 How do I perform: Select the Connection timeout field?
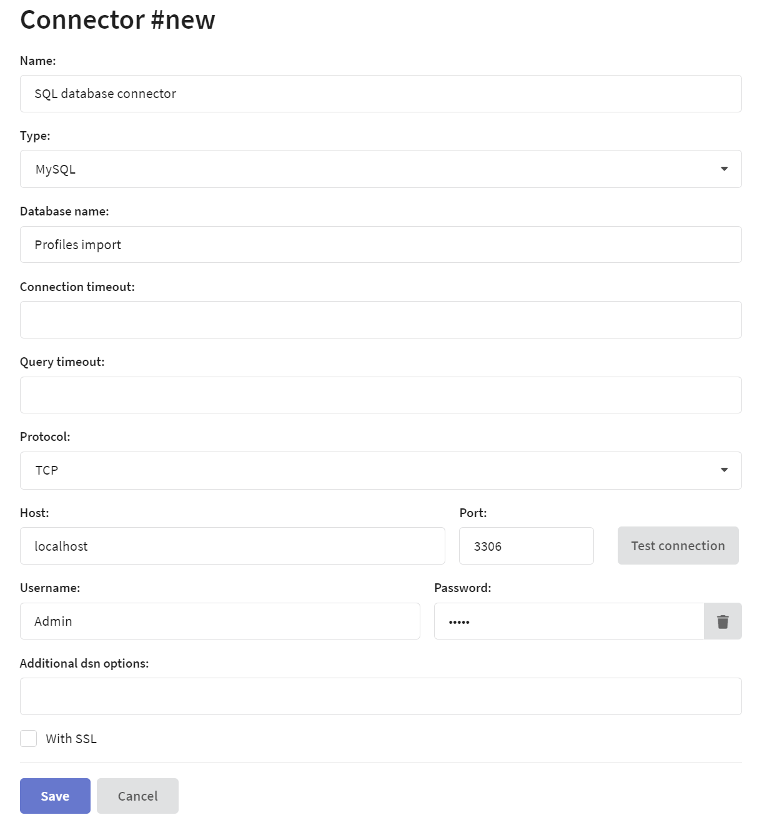[380, 320]
